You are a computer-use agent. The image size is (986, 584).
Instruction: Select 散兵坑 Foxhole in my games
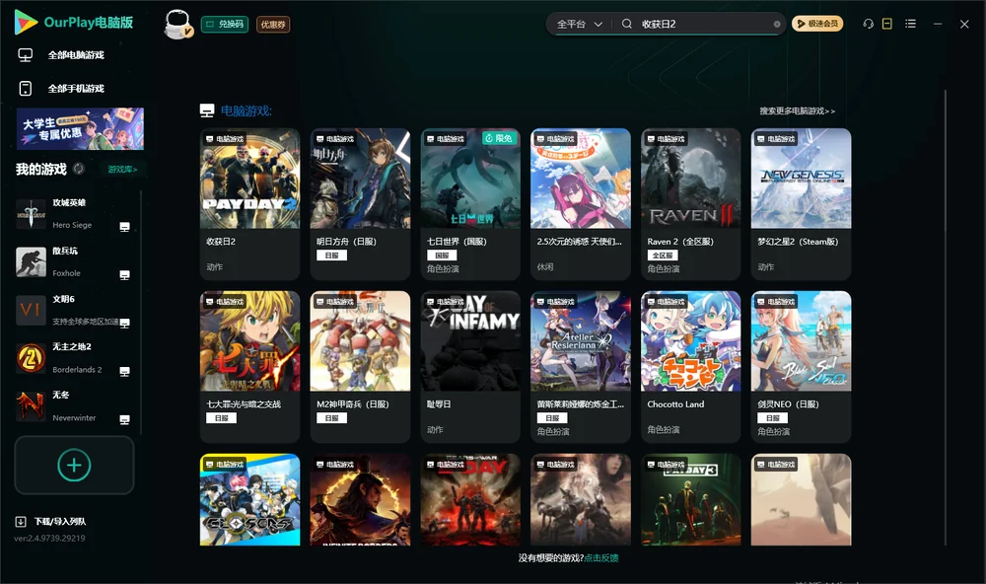(x=74, y=261)
